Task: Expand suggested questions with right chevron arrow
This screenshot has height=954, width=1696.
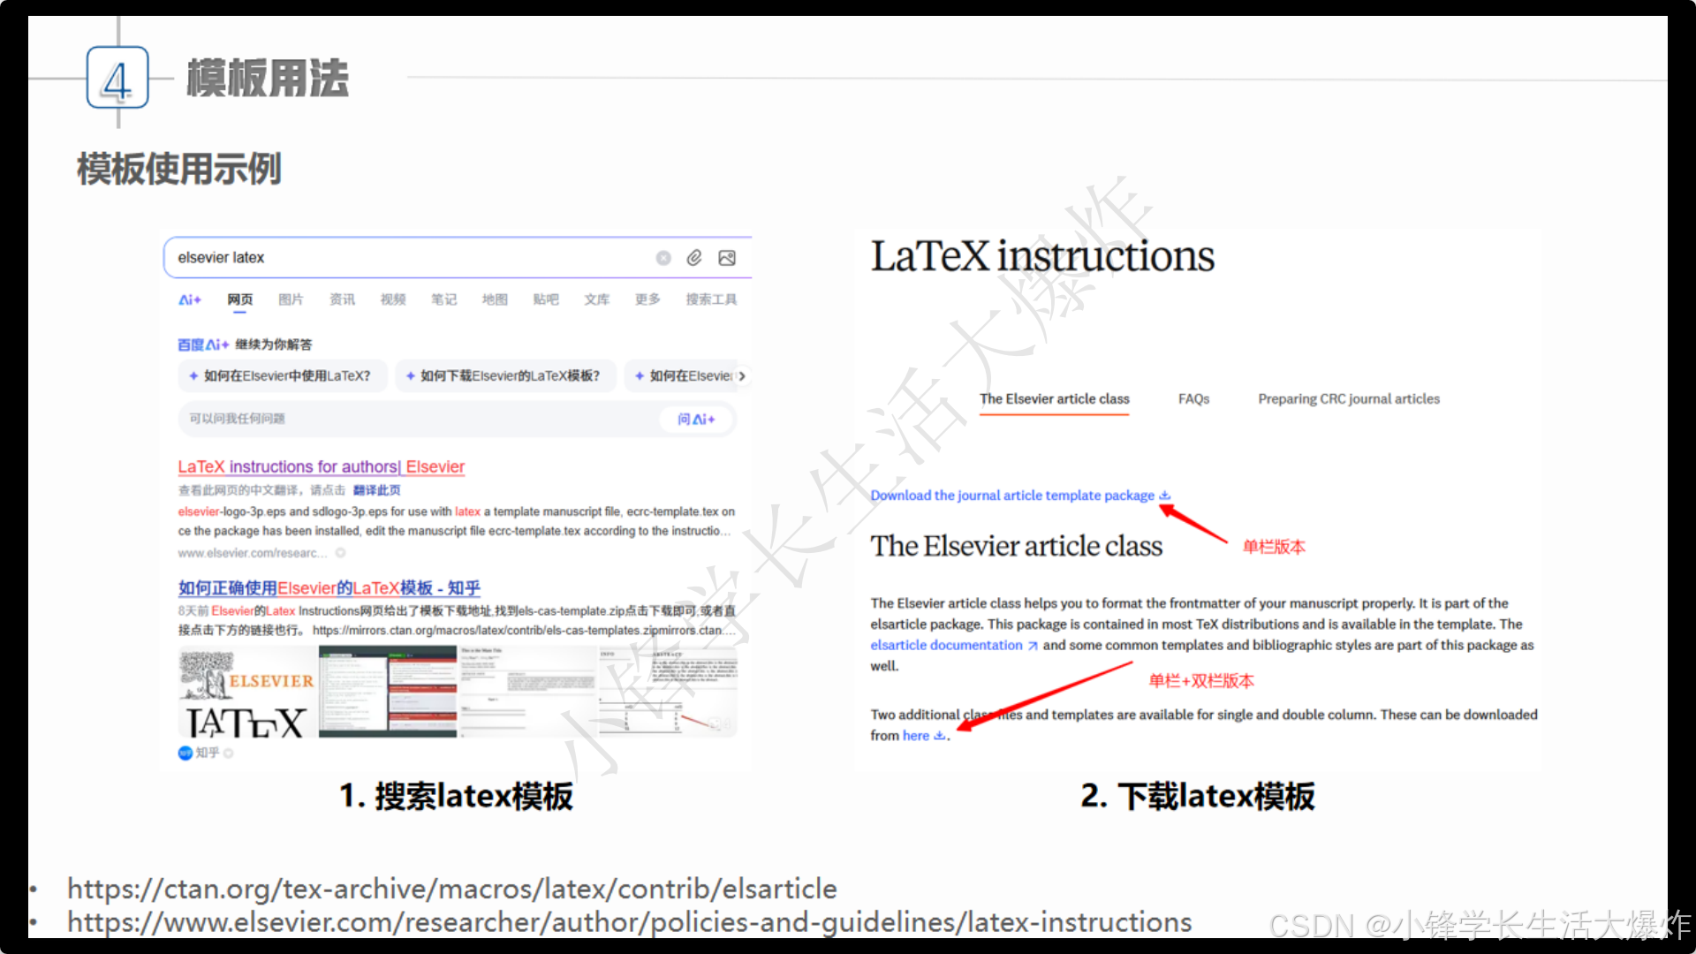Action: [742, 375]
